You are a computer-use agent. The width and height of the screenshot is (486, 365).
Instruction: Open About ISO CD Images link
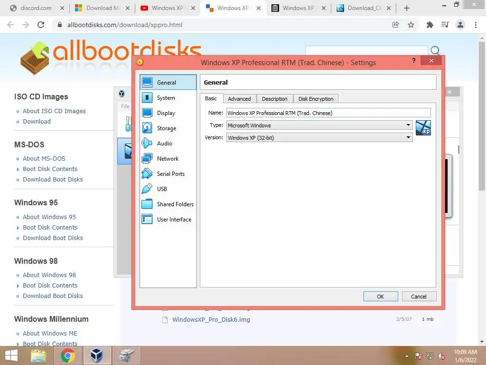tap(54, 111)
